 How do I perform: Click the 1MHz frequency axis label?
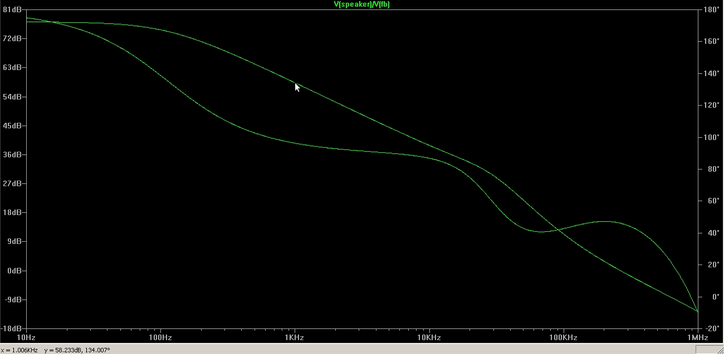tap(697, 338)
